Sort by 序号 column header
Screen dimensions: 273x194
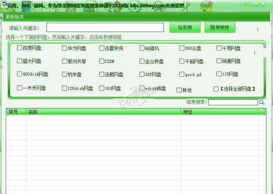16,112
